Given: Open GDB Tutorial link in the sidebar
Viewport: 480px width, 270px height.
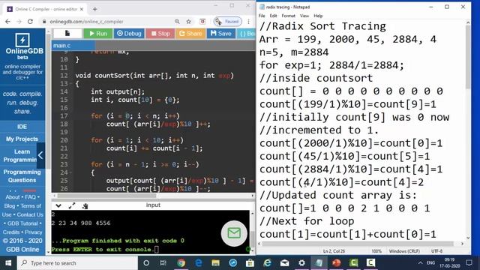Looking at the screenshot, I should (22, 223).
